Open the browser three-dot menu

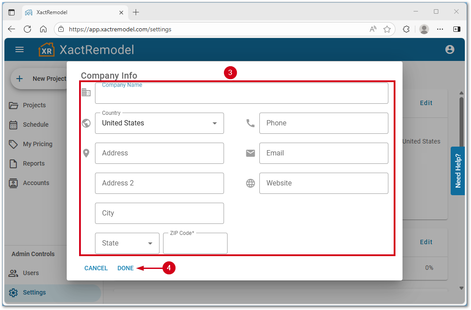(440, 29)
